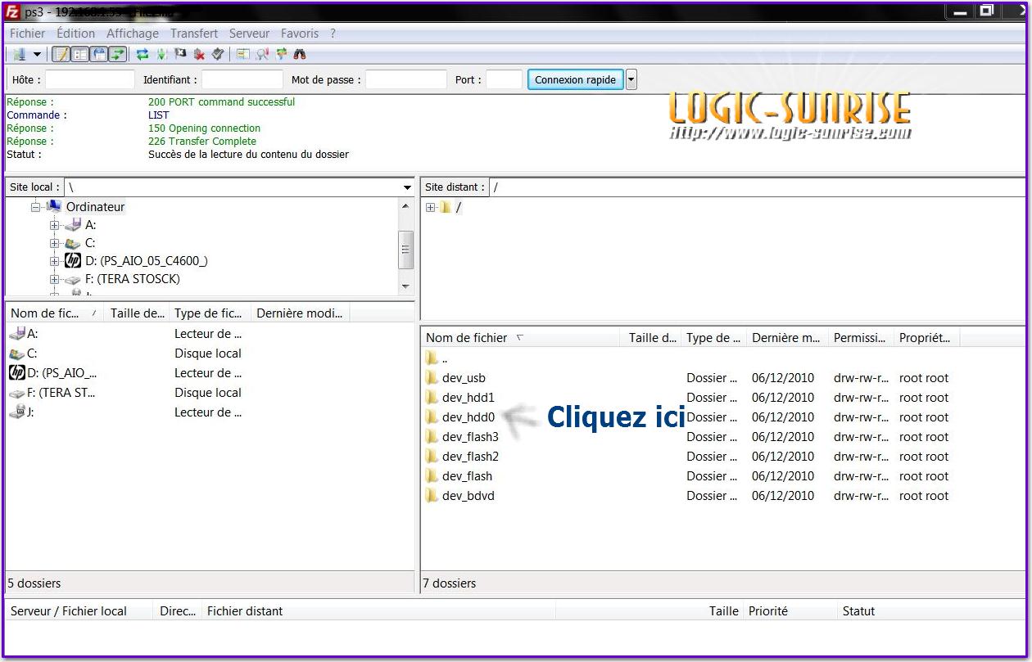1032x662 pixels.
Task: Click the binoculars file search icon
Action: pyautogui.click(x=301, y=54)
